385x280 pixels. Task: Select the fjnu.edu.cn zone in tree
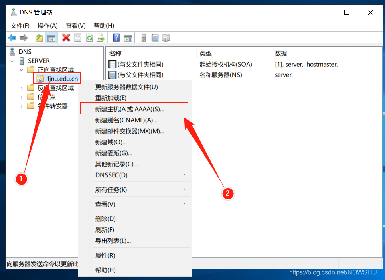click(x=63, y=79)
